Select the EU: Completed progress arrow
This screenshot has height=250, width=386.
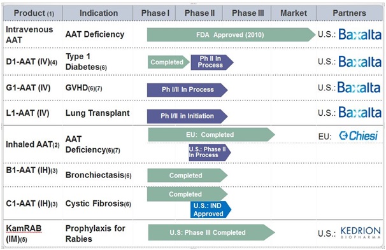click(211, 135)
